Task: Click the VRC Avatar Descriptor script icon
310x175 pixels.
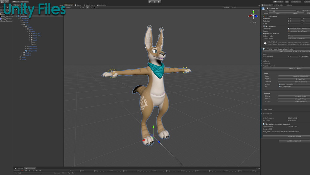Action: coord(264,49)
